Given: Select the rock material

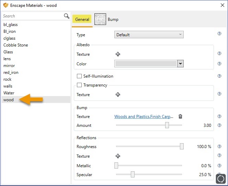Looking at the screenshot, I should tap(36, 79).
